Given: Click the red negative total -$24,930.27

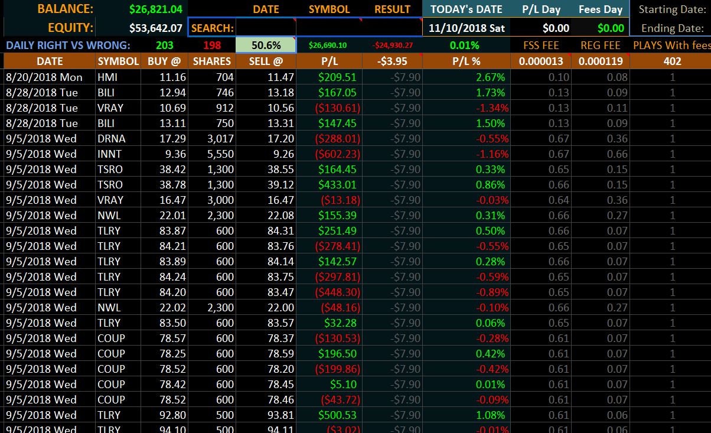Looking at the screenshot, I should 392,45.
